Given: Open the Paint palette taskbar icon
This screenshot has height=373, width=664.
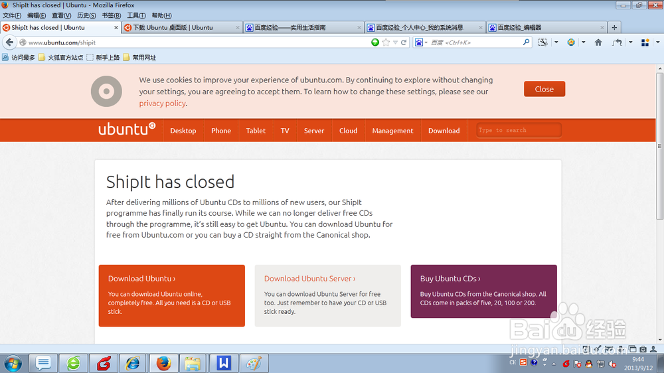Looking at the screenshot, I should [x=254, y=363].
